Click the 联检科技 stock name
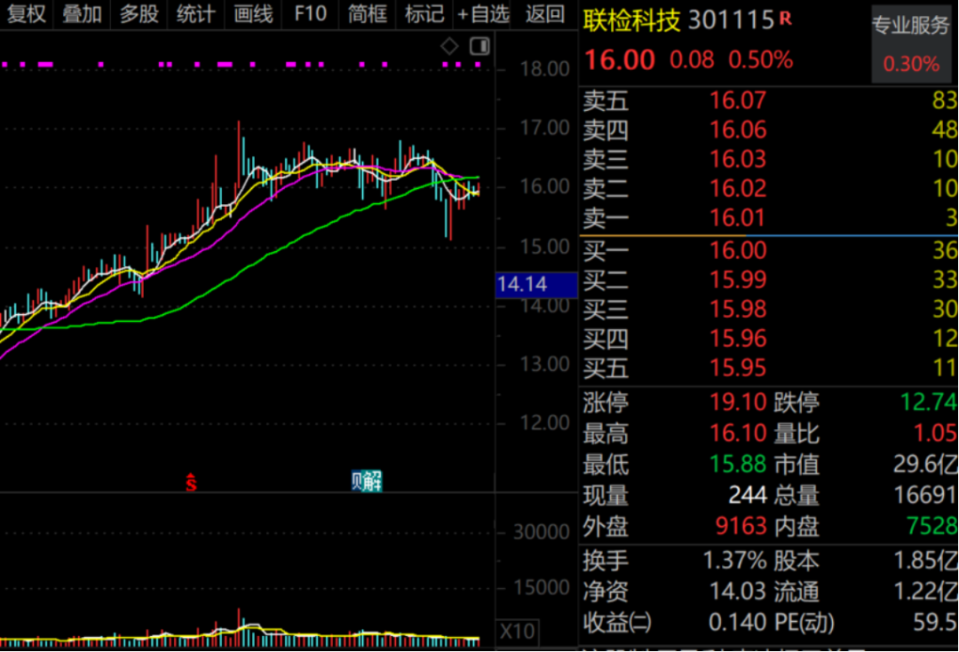The height and width of the screenshot is (652, 959). (x=631, y=20)
